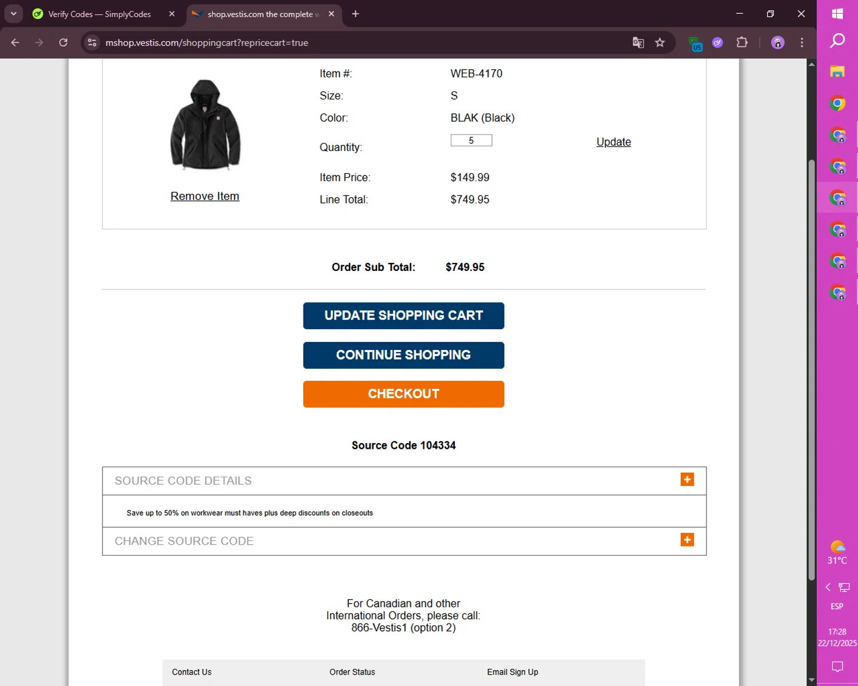Click UPDATE SHOPPING CART button
The height and width of the screenshot is (686, 858).
[404, 316]
